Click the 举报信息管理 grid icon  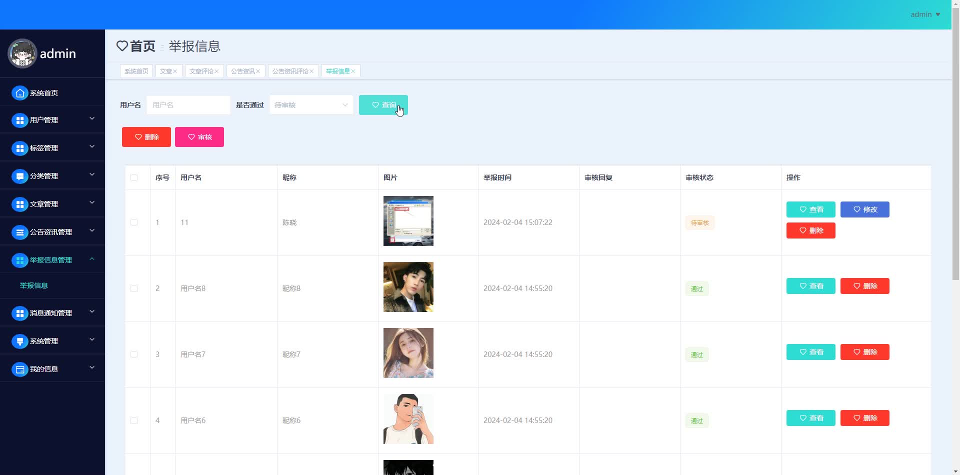(19, 260)
